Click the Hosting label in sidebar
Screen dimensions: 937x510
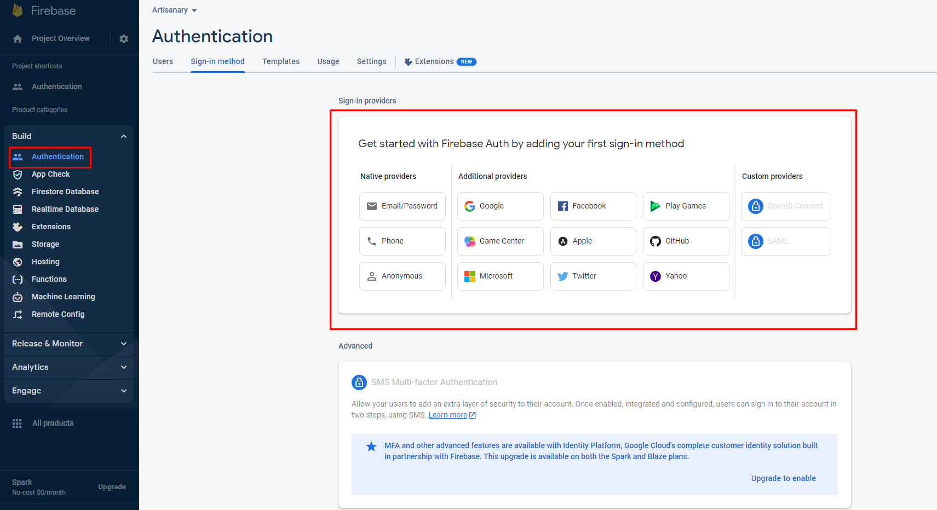coord(45,262)
